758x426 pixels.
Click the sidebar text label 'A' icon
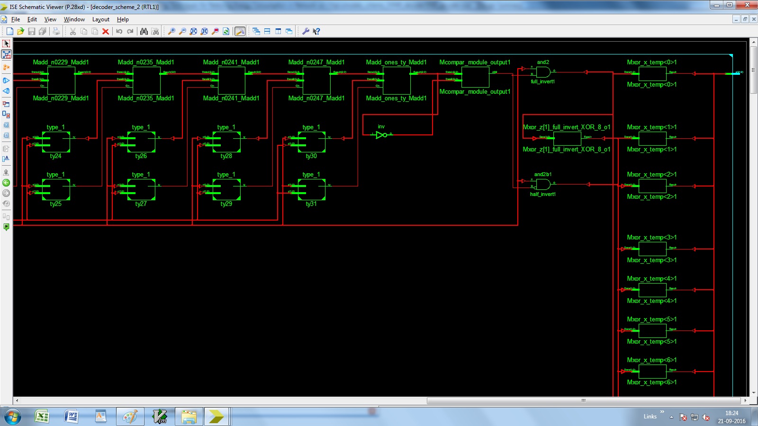pyautogui.click(x=6, y=159)
